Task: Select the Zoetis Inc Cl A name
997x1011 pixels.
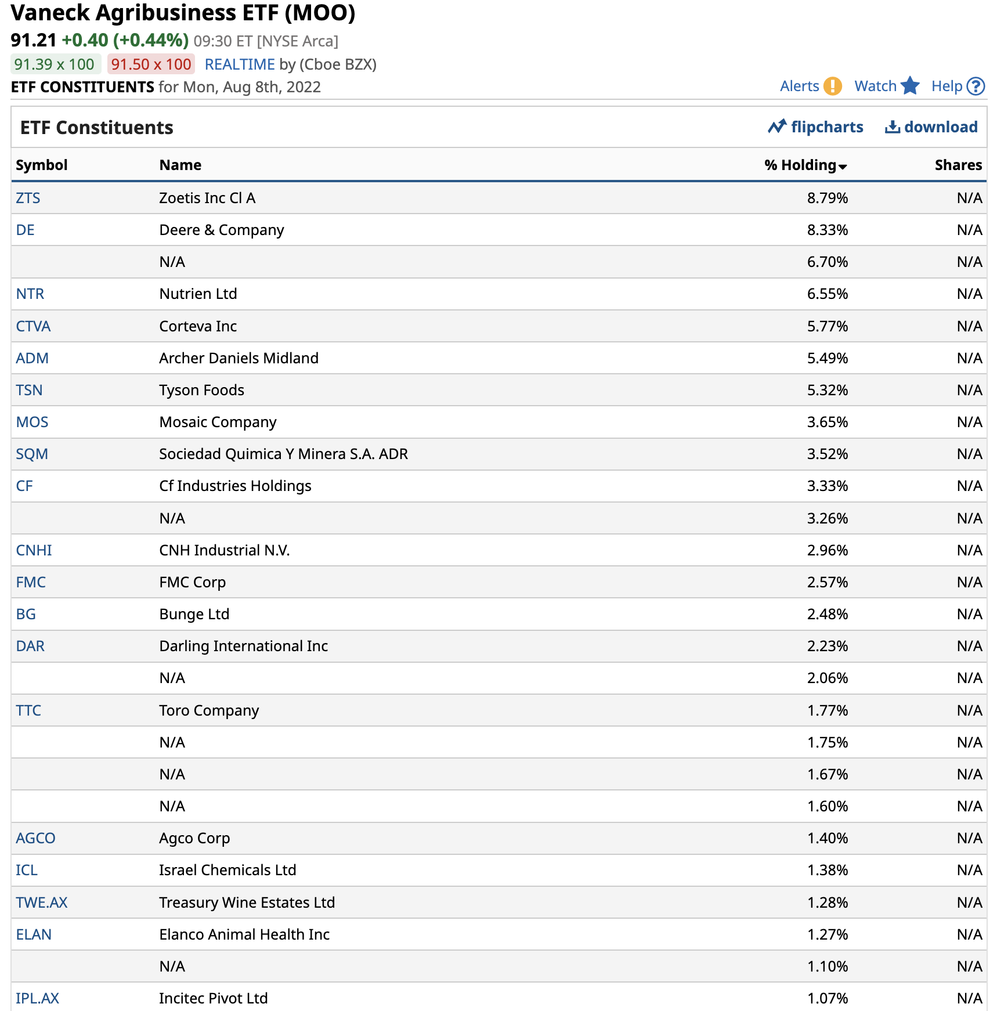Action: click(x=207, y=198)
